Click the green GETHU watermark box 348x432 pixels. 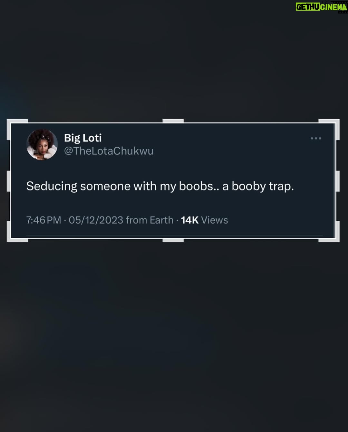(308, 7)
